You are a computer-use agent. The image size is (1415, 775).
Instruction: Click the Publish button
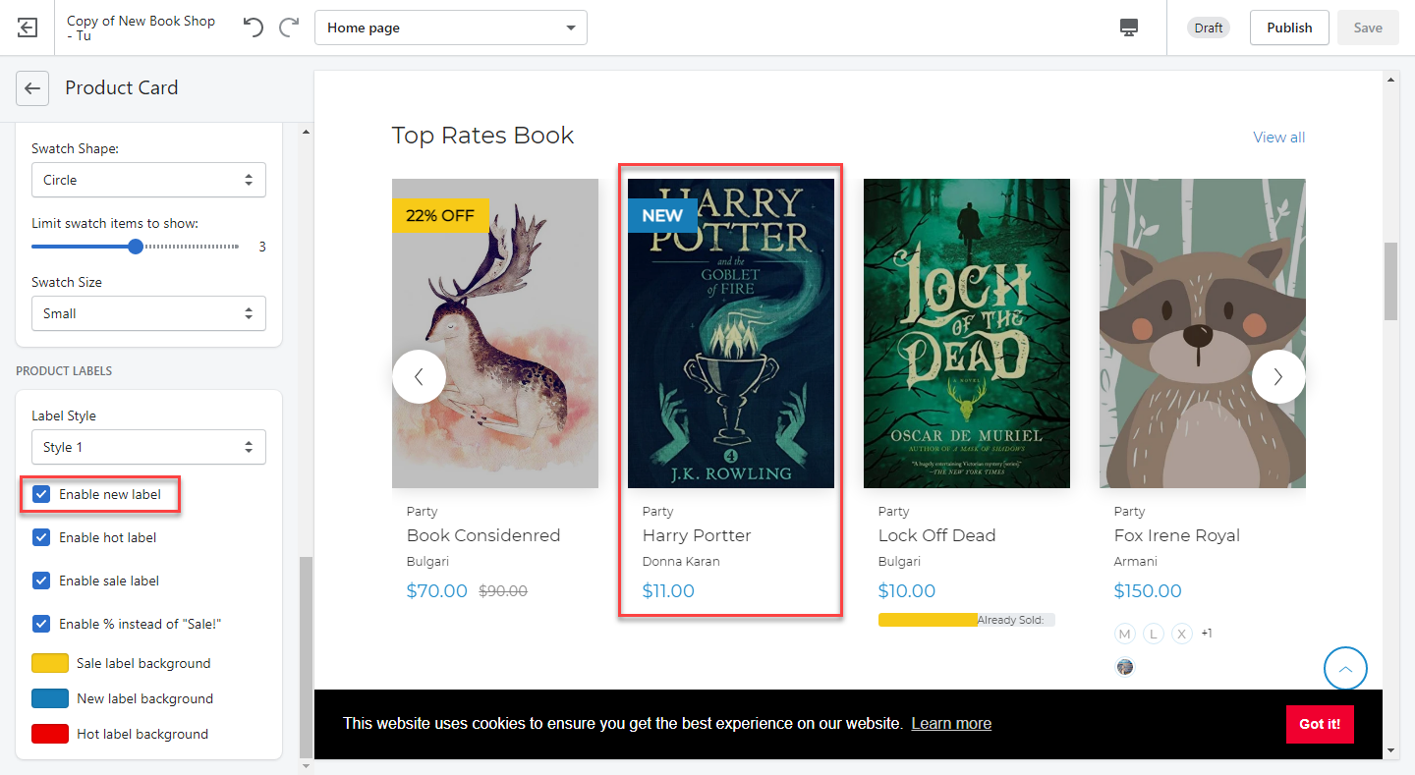(1289, 28)
